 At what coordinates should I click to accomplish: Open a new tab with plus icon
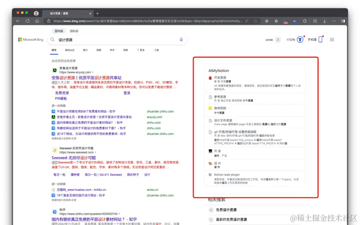pyautogui.click(x=97, y=13)
